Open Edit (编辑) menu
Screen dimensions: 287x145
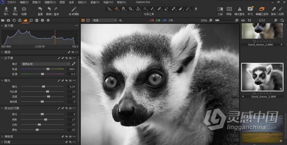tap(24, 2)
